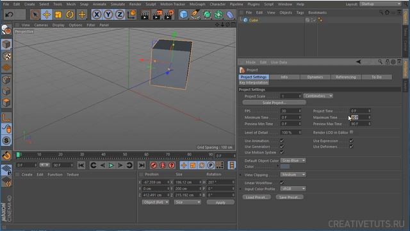Switch to the Dynamics tab

[x=315, y=77]
